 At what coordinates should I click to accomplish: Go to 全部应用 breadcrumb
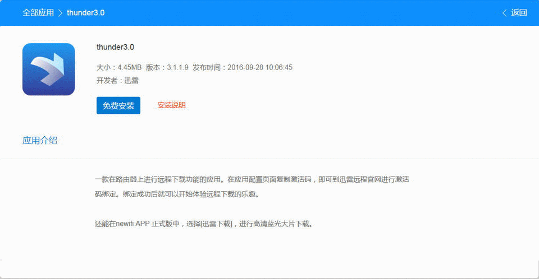click(38, 13)
